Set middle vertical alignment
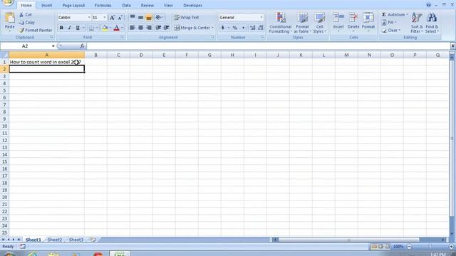This screenshot has width=456, height=256. [x=140, y=17]
